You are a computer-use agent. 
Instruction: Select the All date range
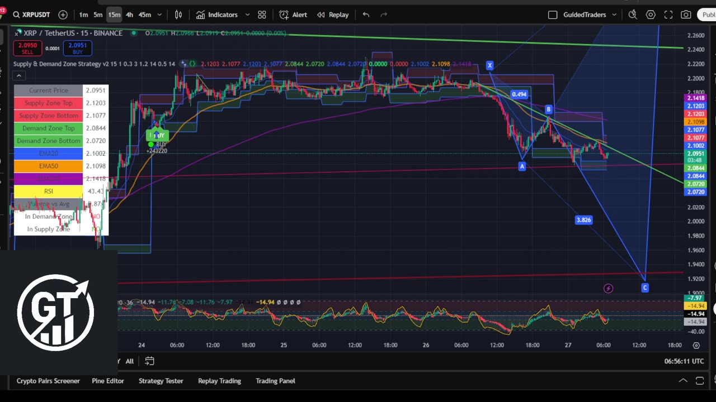(129, 361)
